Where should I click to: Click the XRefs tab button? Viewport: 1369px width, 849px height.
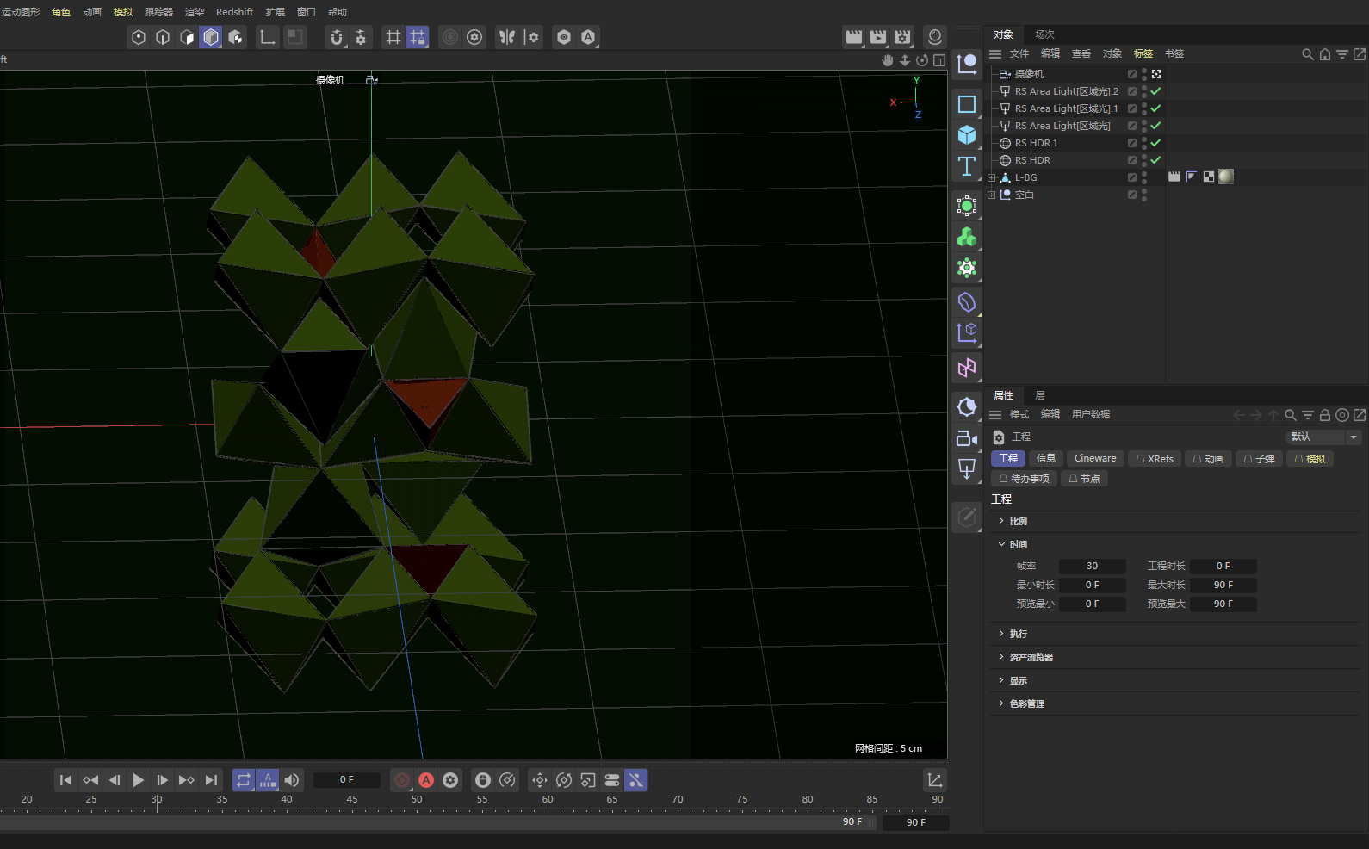pyautogui.click(x=1155, y=459)
